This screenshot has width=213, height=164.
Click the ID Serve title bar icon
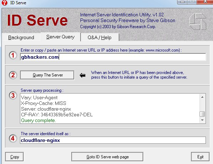click(5, 3)
